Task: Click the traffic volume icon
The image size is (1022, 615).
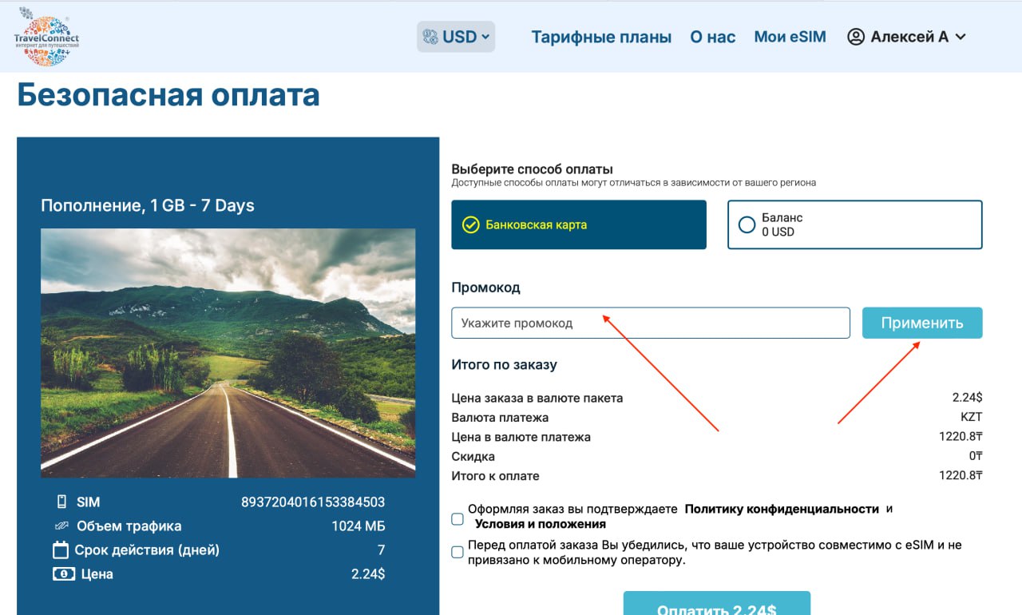Action: pos(61,526)
